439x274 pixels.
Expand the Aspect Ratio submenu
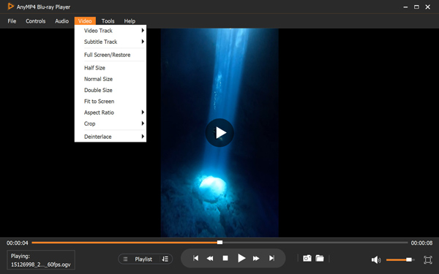click(x=110, y=113)
